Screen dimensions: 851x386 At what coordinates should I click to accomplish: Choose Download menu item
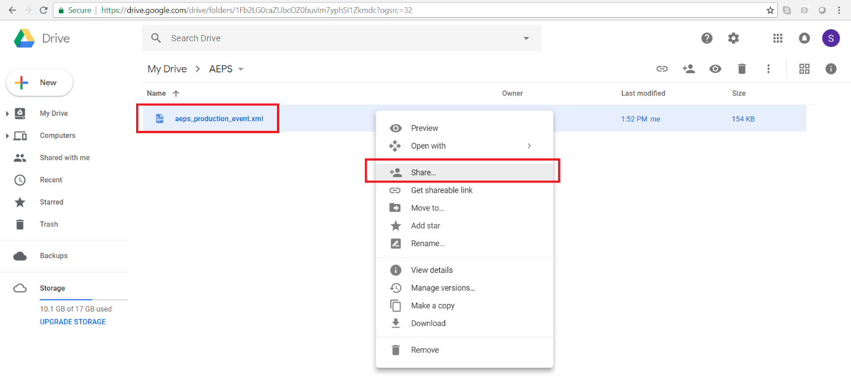(x=465, y=324)
